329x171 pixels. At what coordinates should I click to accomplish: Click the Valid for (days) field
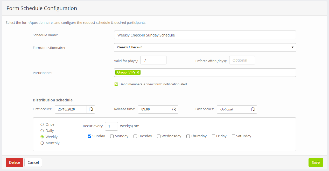[x=153, y=60]
